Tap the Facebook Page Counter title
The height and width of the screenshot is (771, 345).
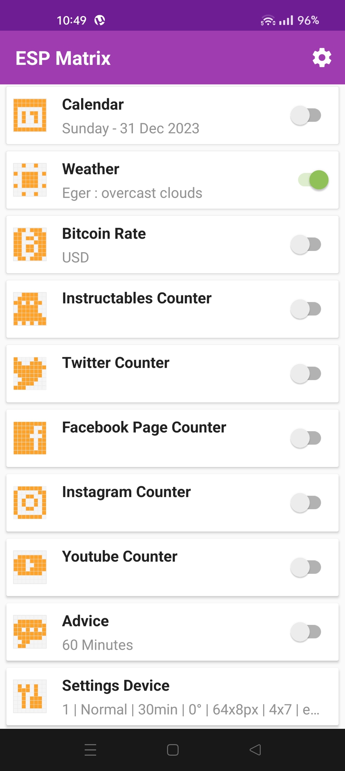pyautogui.click(x=144, y=428)
